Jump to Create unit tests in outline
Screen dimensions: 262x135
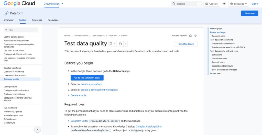click(219, 59)
